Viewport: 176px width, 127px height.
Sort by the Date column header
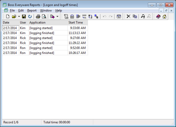pyautogui.click(x=10, y=22)
